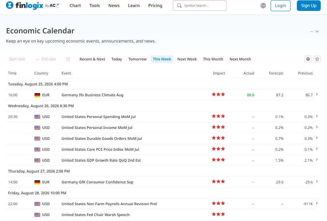
Task: Open the top-right dropdown chevron
Action: point(317,31)
